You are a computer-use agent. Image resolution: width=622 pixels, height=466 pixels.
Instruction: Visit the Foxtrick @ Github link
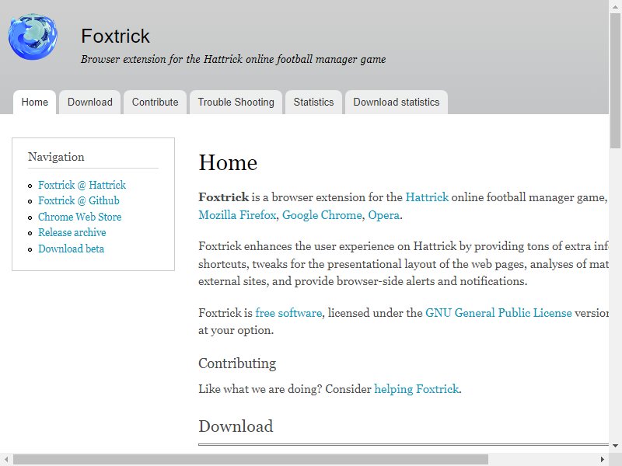(x=79, y=201)
